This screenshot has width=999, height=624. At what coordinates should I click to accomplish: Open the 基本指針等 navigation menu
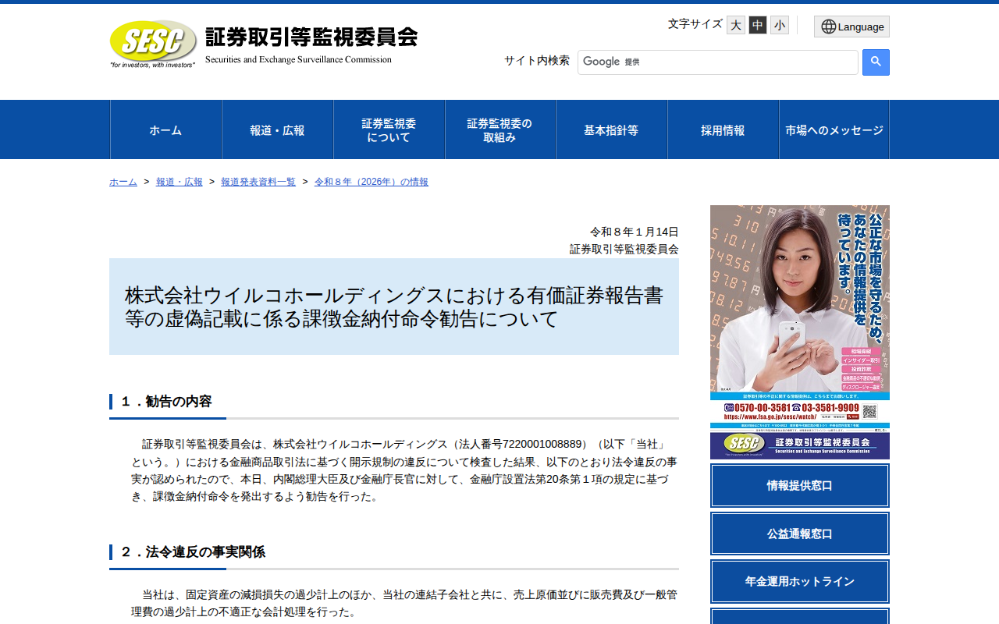[611, 129]
